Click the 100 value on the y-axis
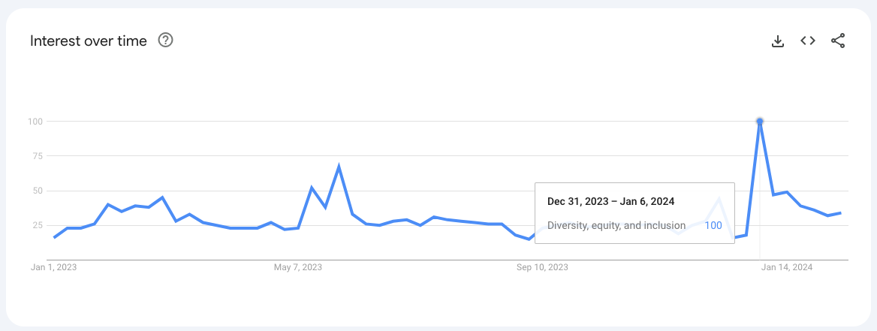 click(x=36, y=122)
